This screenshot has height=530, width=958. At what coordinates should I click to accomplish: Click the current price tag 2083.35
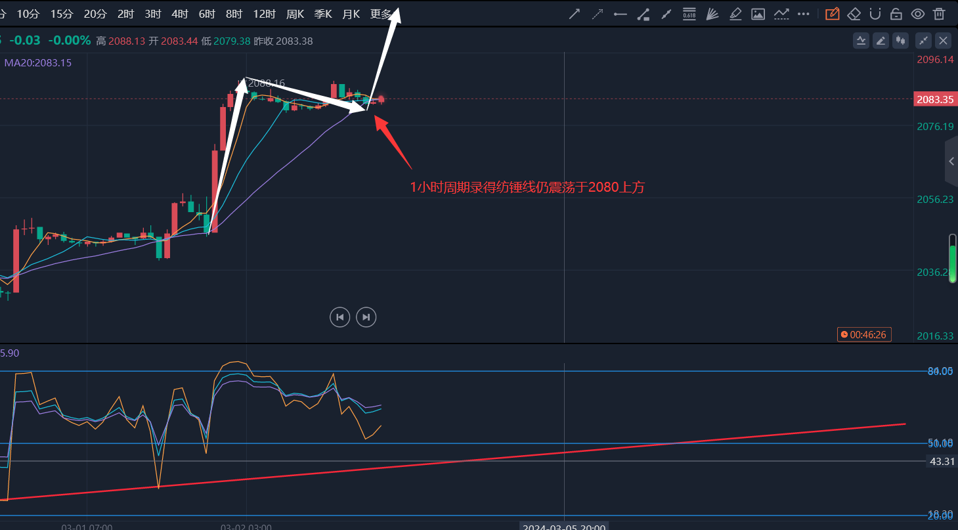pyautogui.click(x=935, y=100)
